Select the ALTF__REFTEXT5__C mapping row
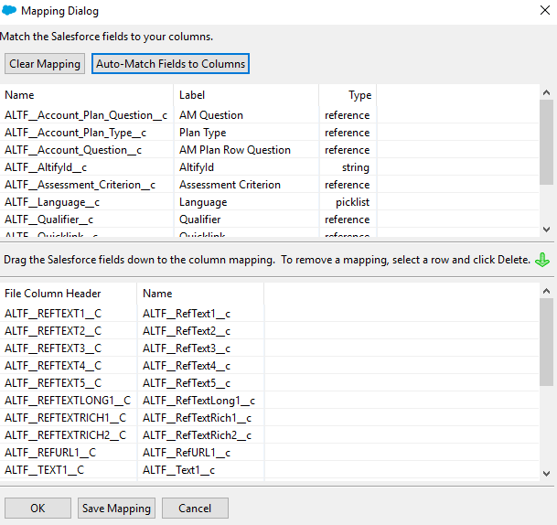 (x=269, y=383)
